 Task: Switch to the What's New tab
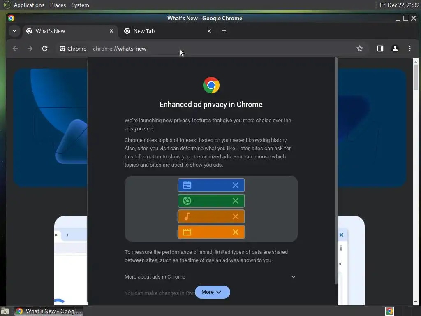70,31
